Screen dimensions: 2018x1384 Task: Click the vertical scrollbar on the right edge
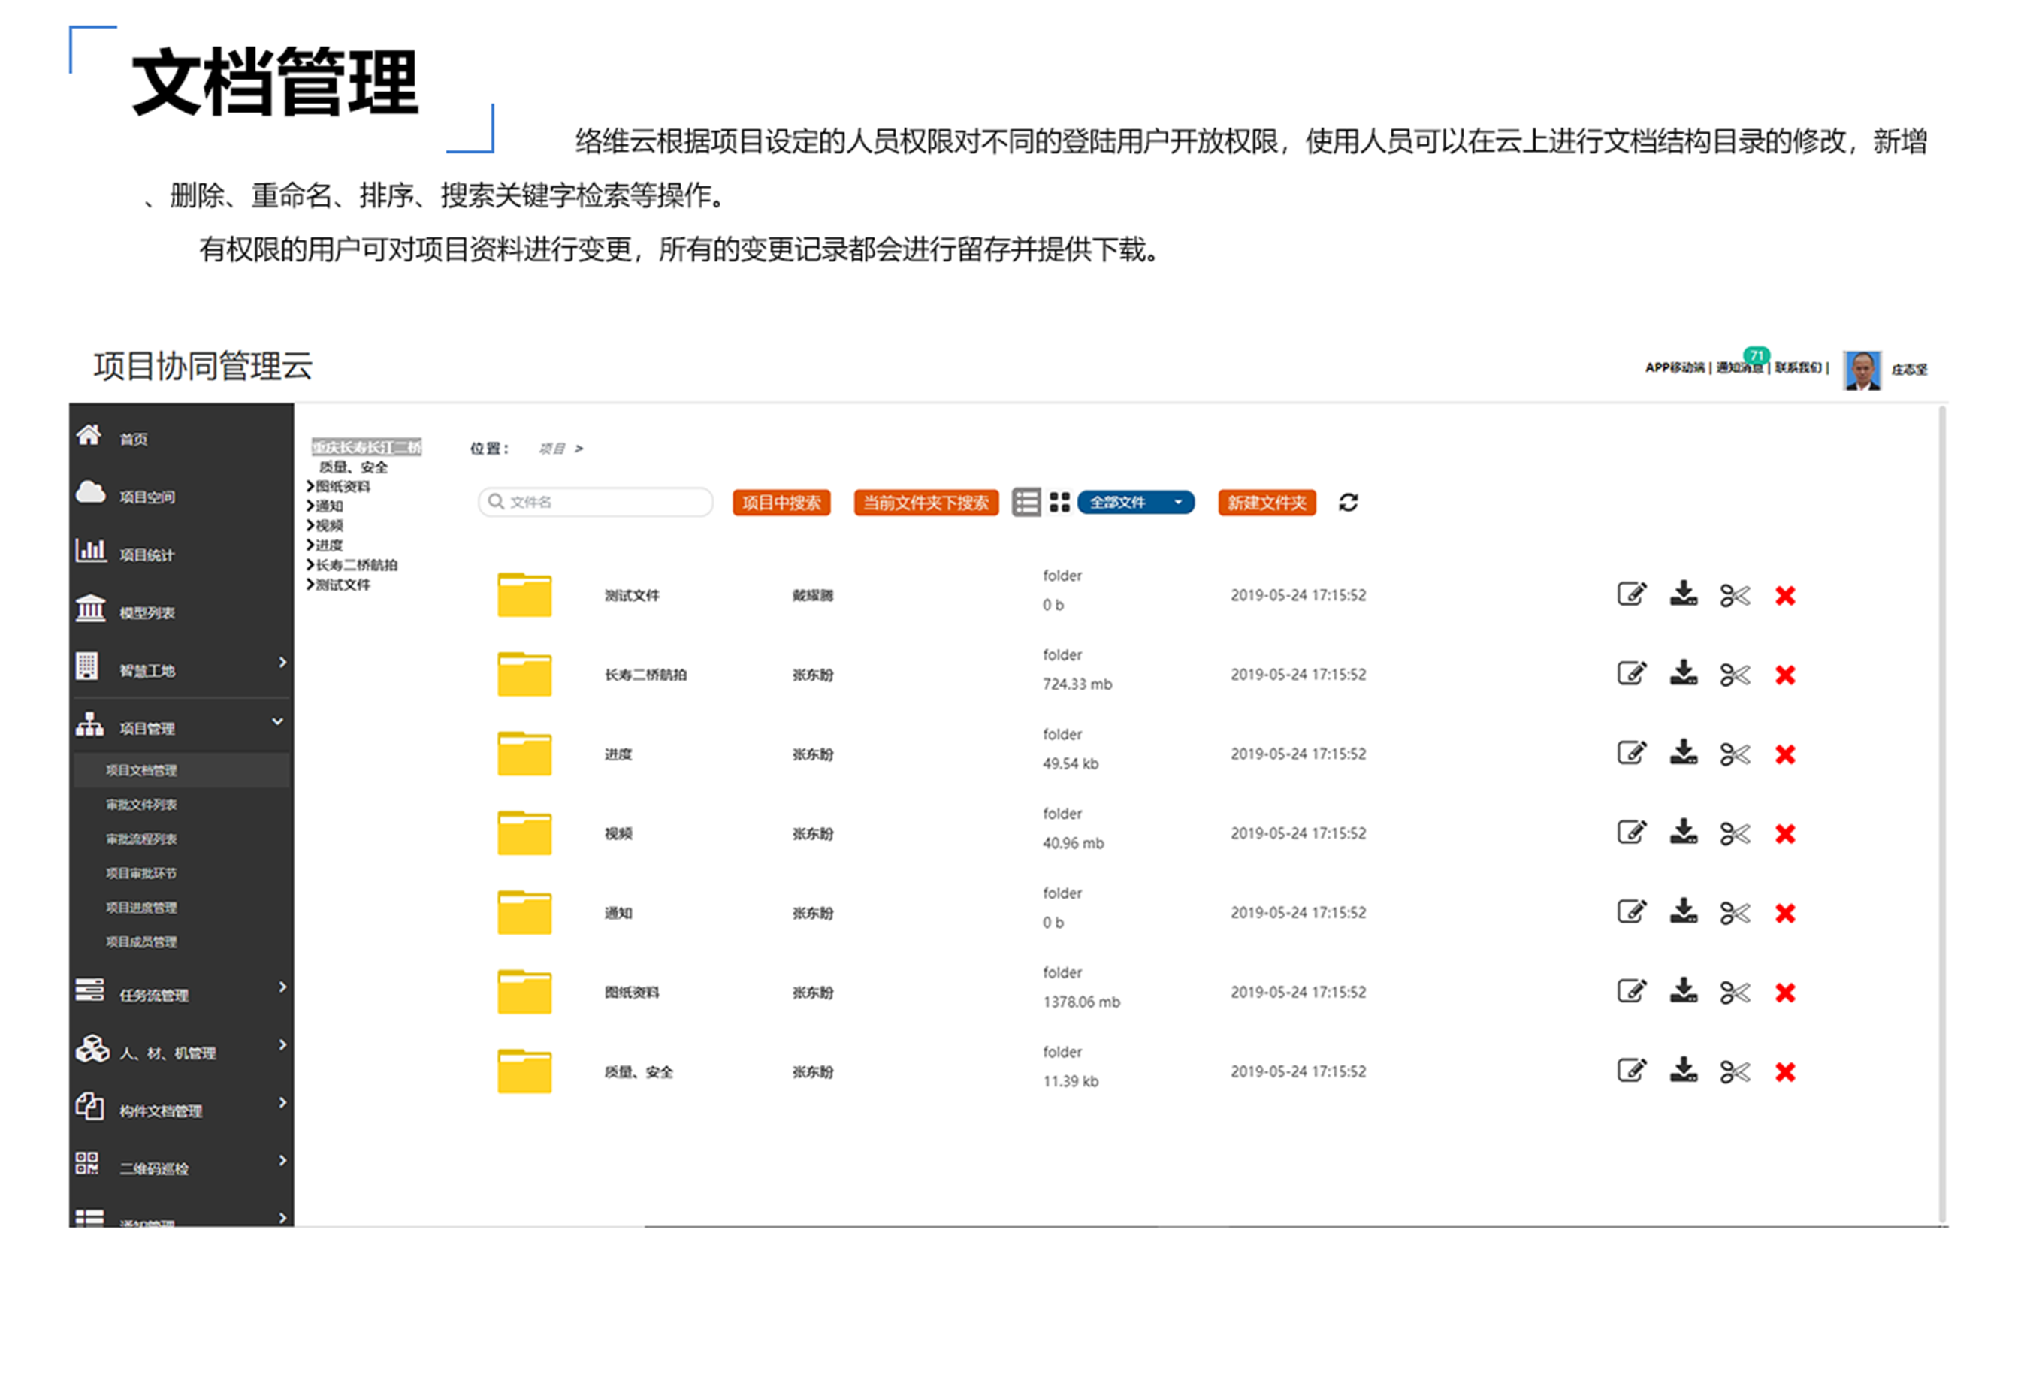tap(1942, 813)
